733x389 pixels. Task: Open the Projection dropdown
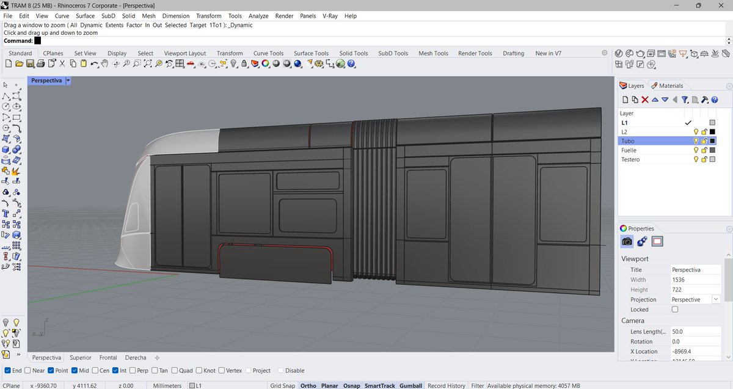[715, 300]
